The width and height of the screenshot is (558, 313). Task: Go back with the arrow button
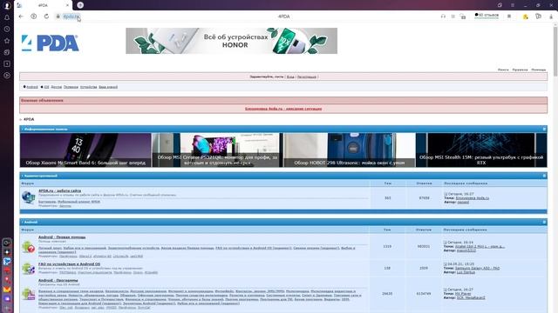pos(21,17)
